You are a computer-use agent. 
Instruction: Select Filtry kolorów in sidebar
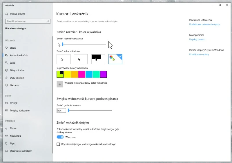17,70
